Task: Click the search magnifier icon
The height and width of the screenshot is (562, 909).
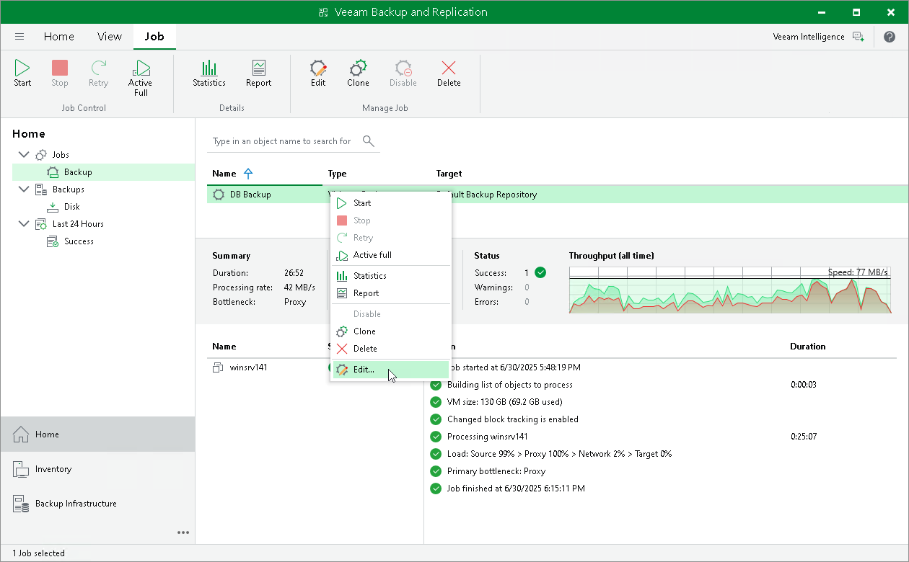Action: [x=368, y=141]
